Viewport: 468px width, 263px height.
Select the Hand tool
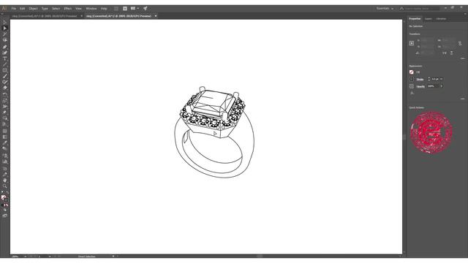5,180
